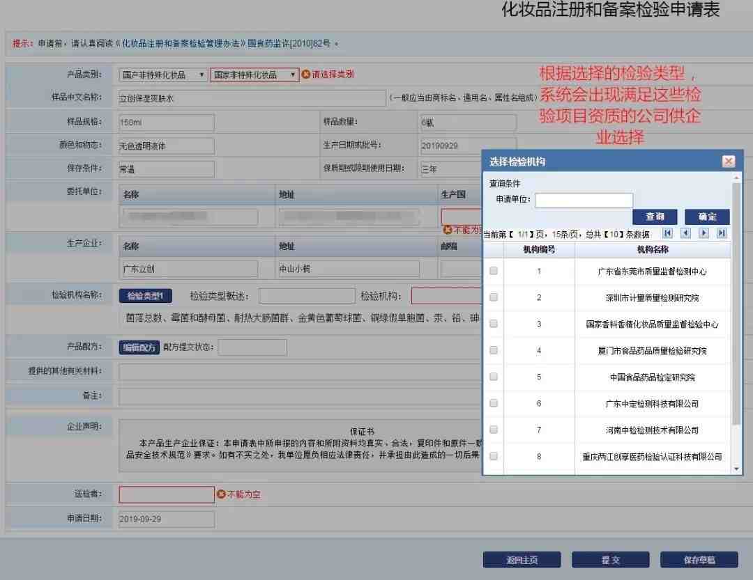
Task: Click the red error icon beside 请选择类别
Action: 306,75
